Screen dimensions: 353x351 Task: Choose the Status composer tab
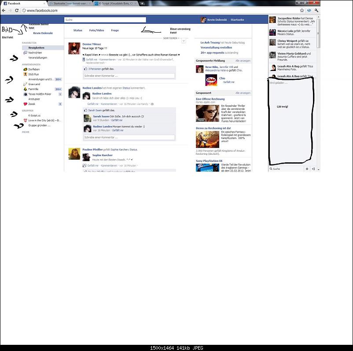coord(77,30)
